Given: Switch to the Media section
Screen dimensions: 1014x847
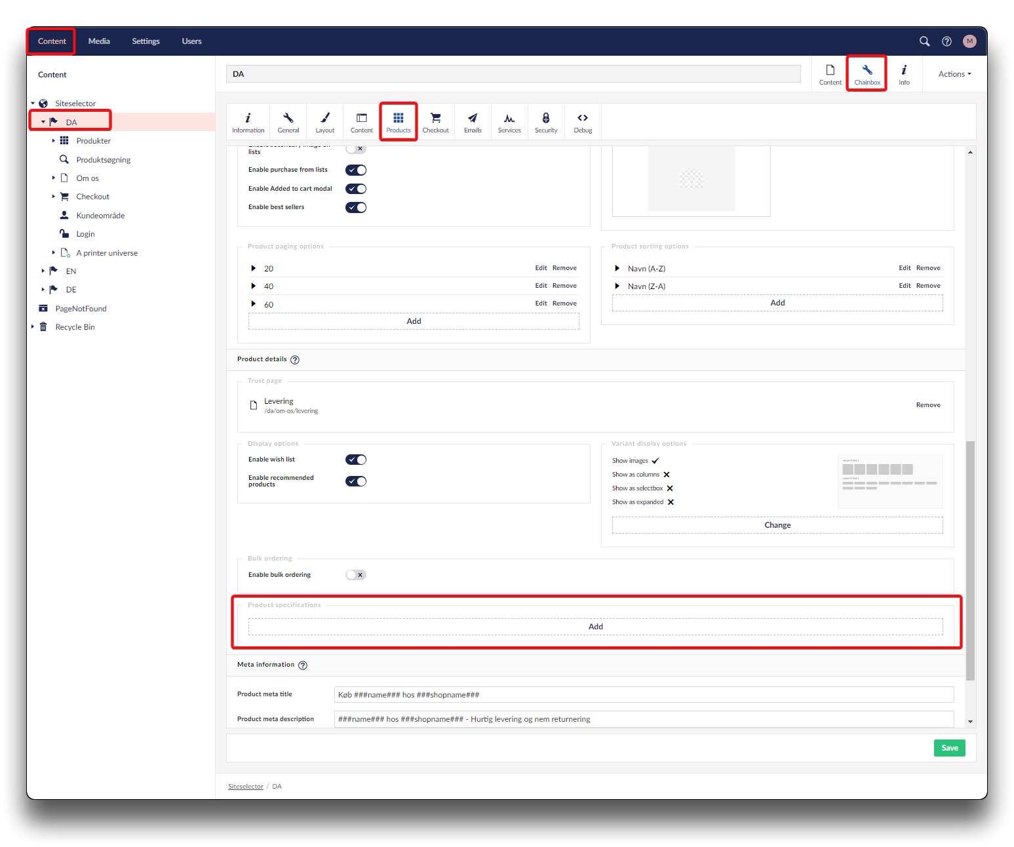Looking at the screenshot, I should click(x=99, y=41).
